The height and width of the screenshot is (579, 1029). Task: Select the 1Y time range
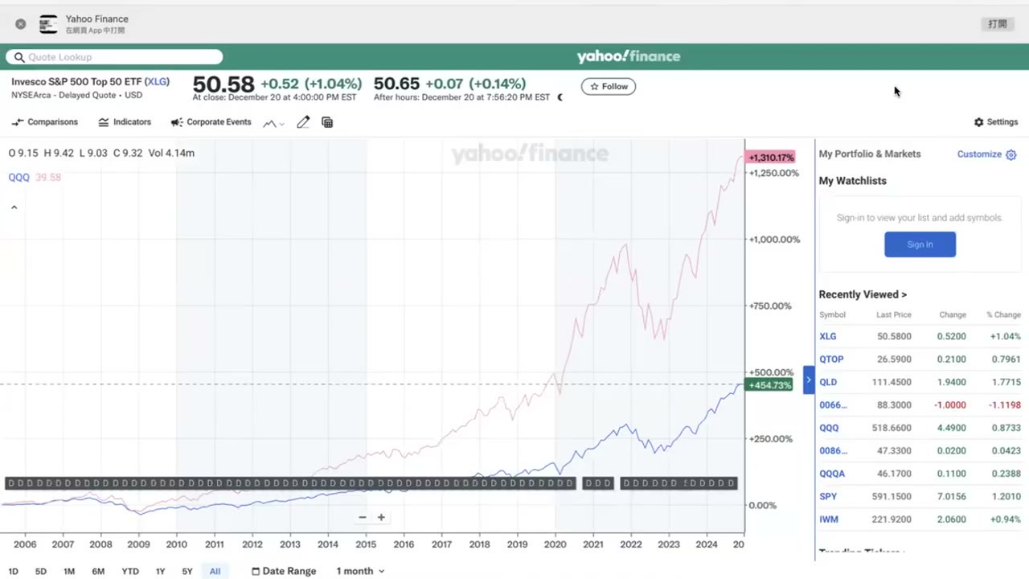point(160,571)
